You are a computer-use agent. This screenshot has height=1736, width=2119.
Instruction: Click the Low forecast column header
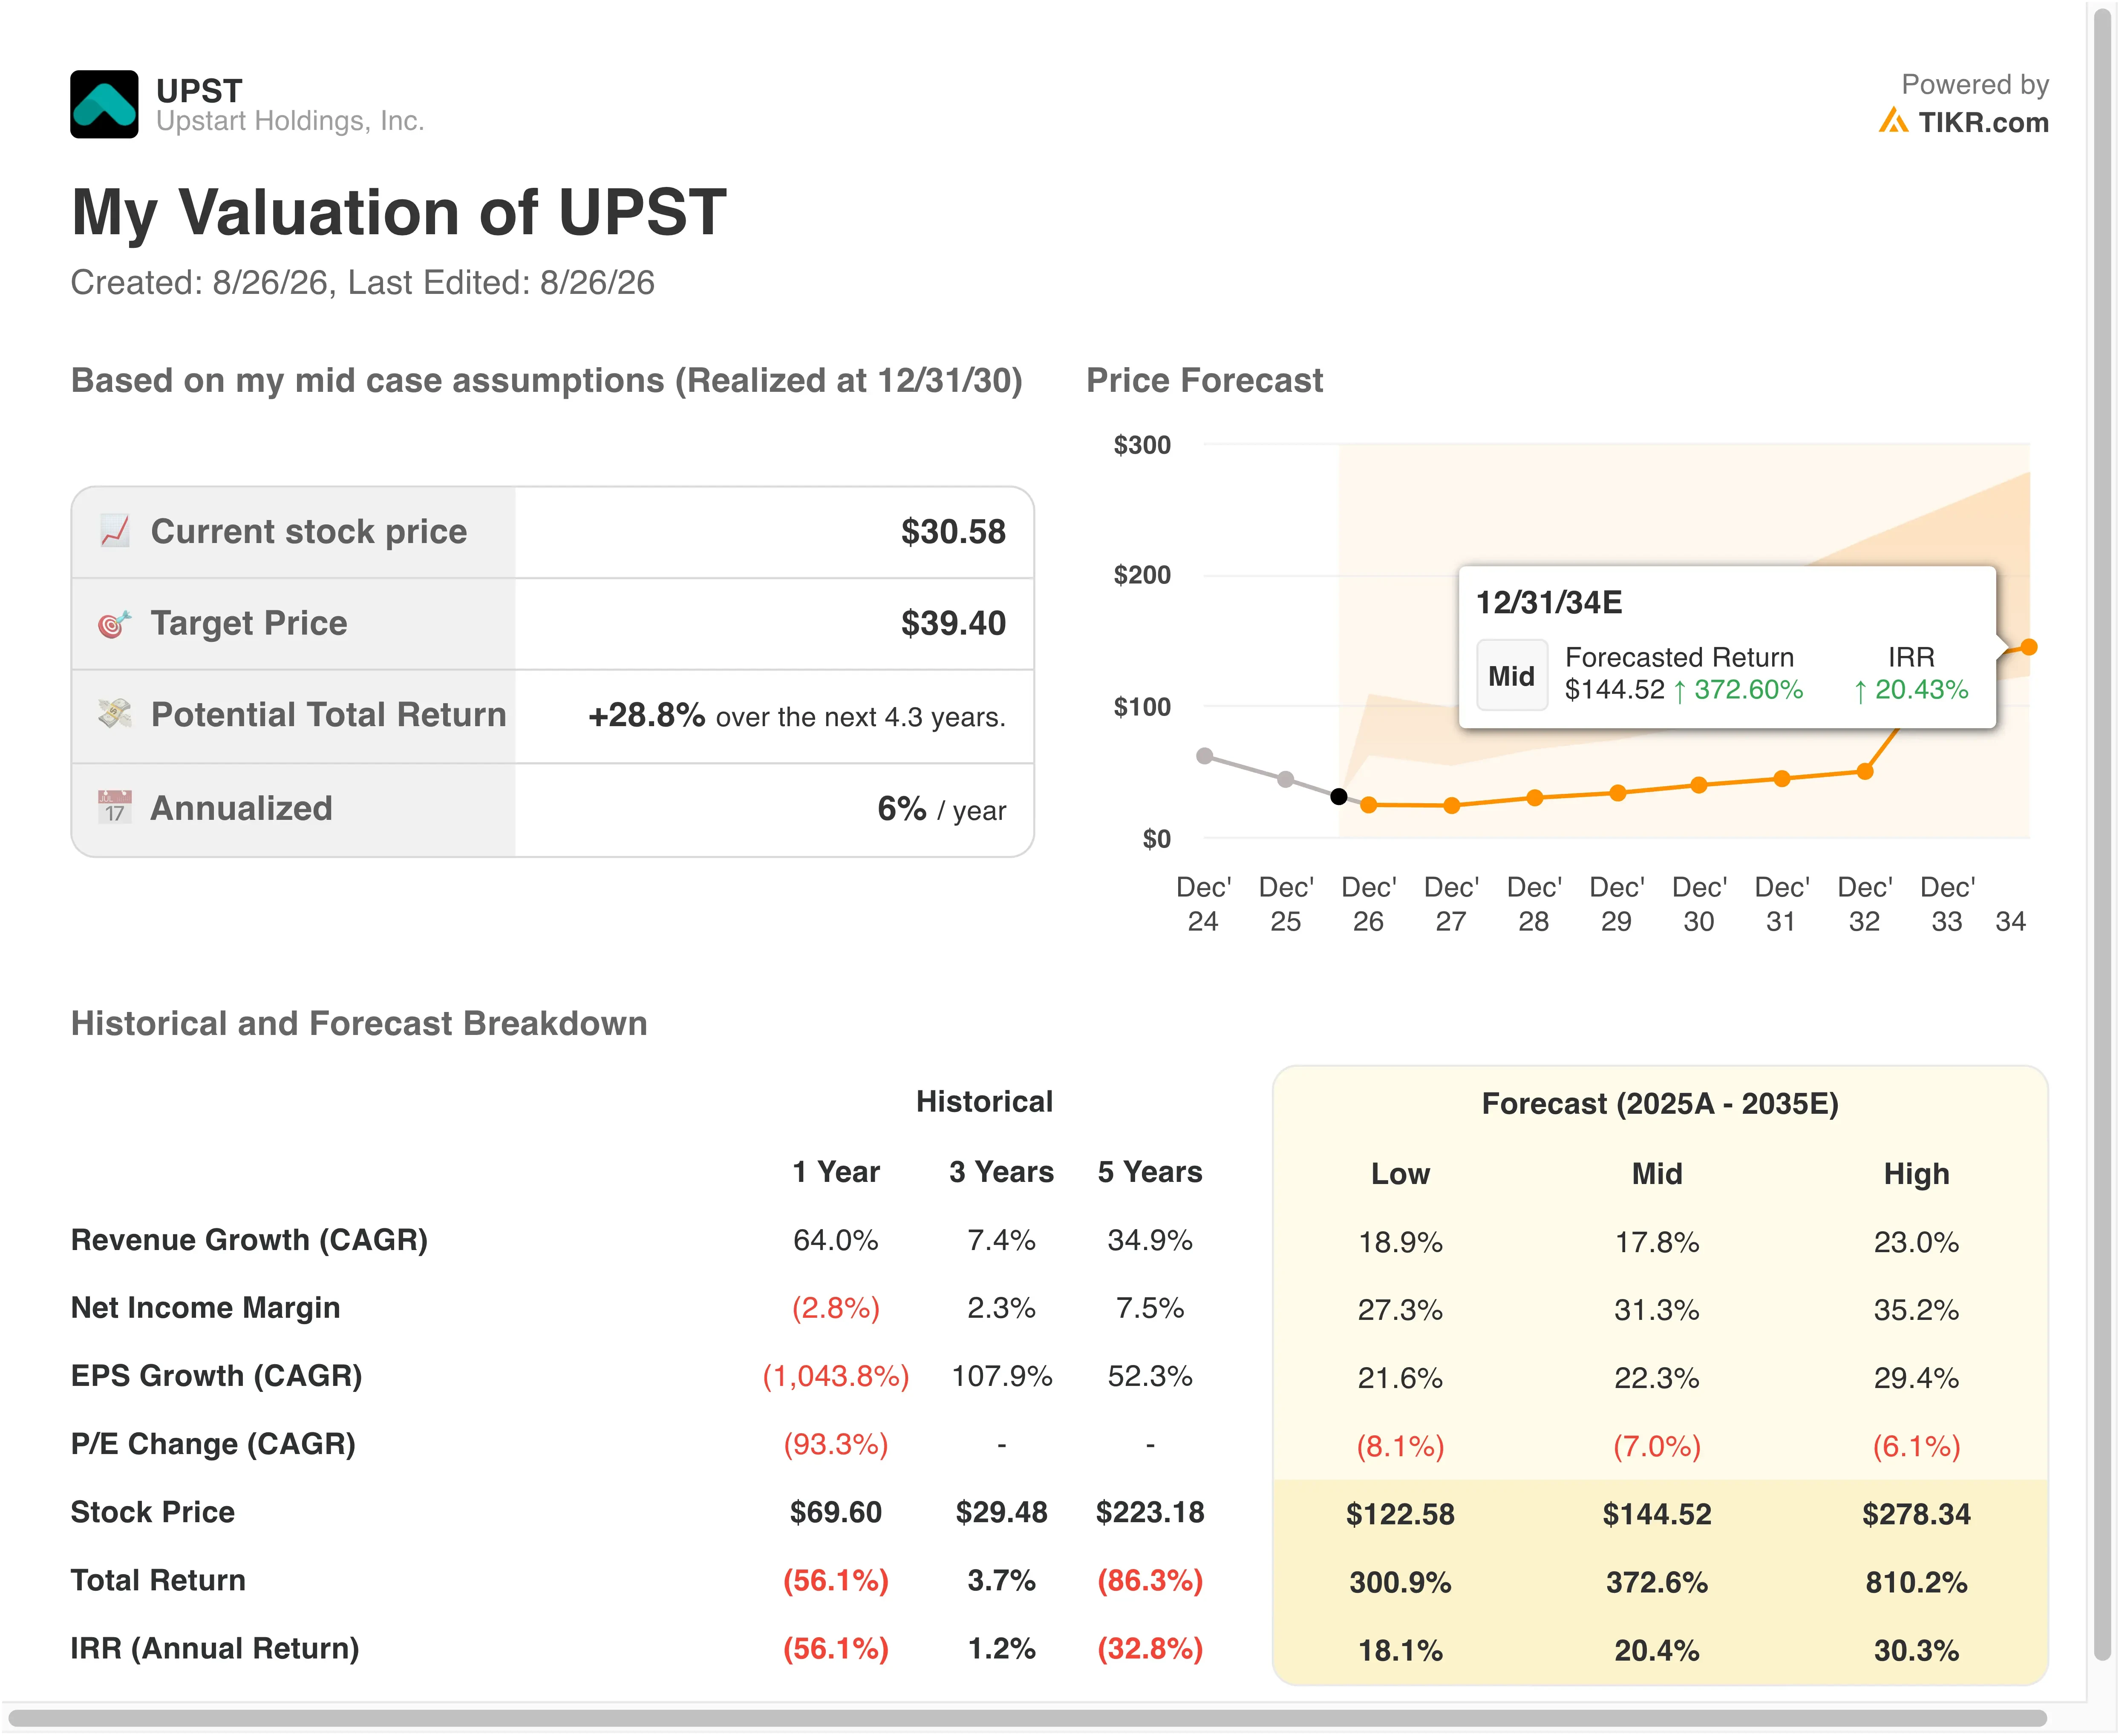(x=1400, y=1173)
